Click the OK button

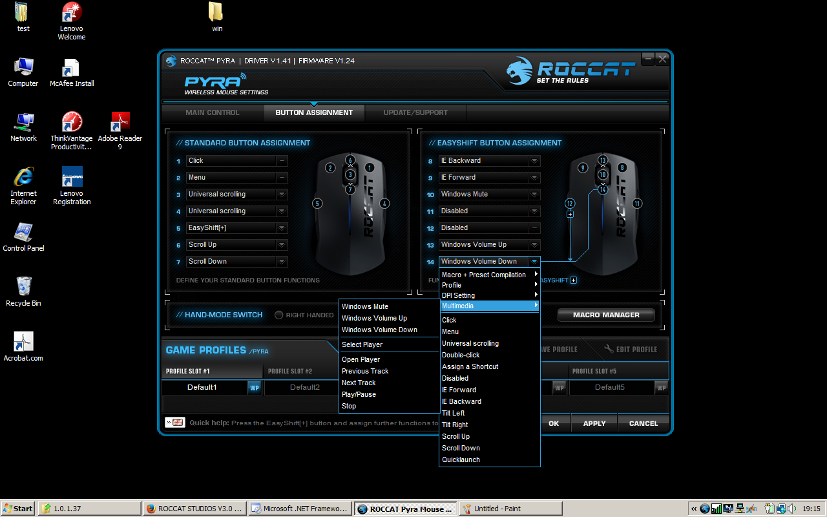(x=554, y=423)
